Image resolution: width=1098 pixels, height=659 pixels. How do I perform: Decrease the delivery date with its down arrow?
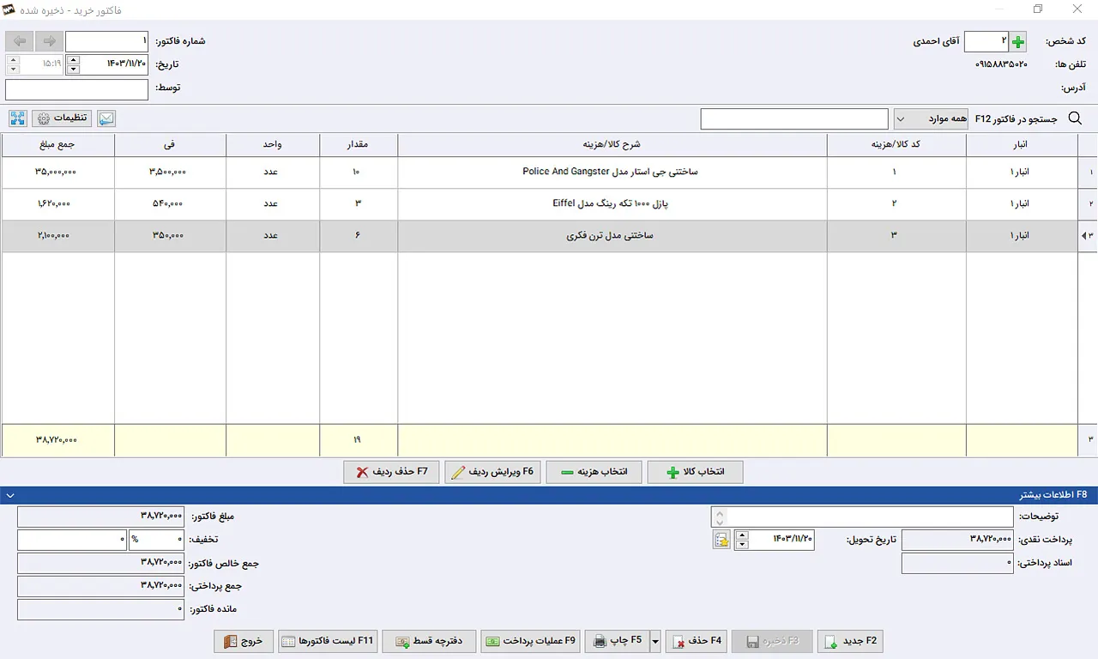coord(742,544)
